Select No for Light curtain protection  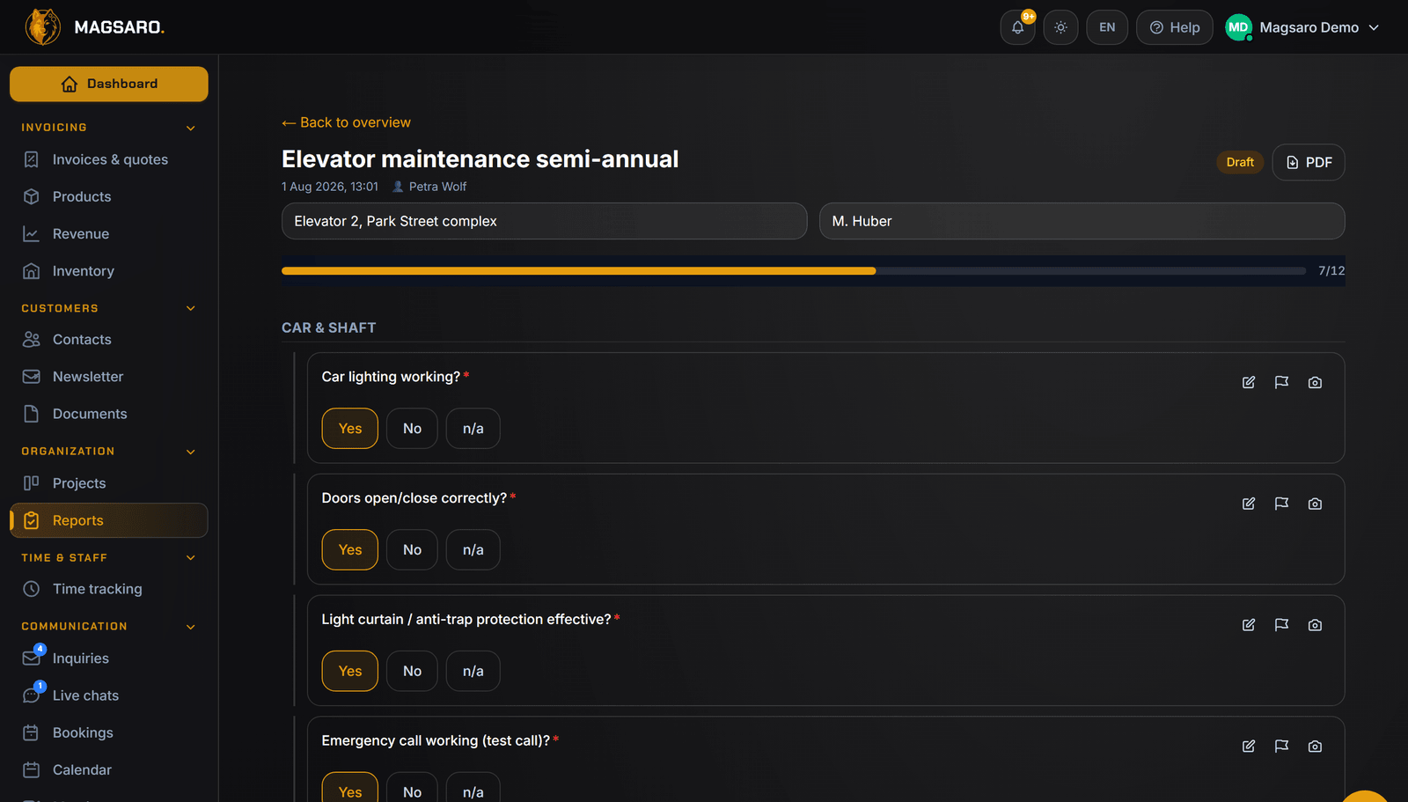[x=412, y=672]
